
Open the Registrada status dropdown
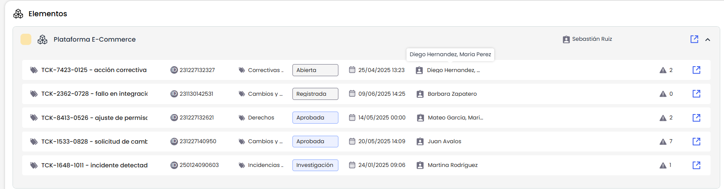pyautogui.click(x=315, y=94)
